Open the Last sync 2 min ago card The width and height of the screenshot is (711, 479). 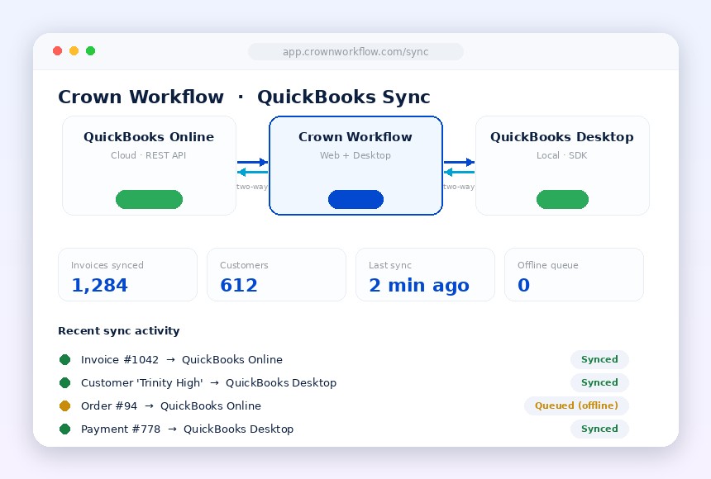[x=425, y=275]
